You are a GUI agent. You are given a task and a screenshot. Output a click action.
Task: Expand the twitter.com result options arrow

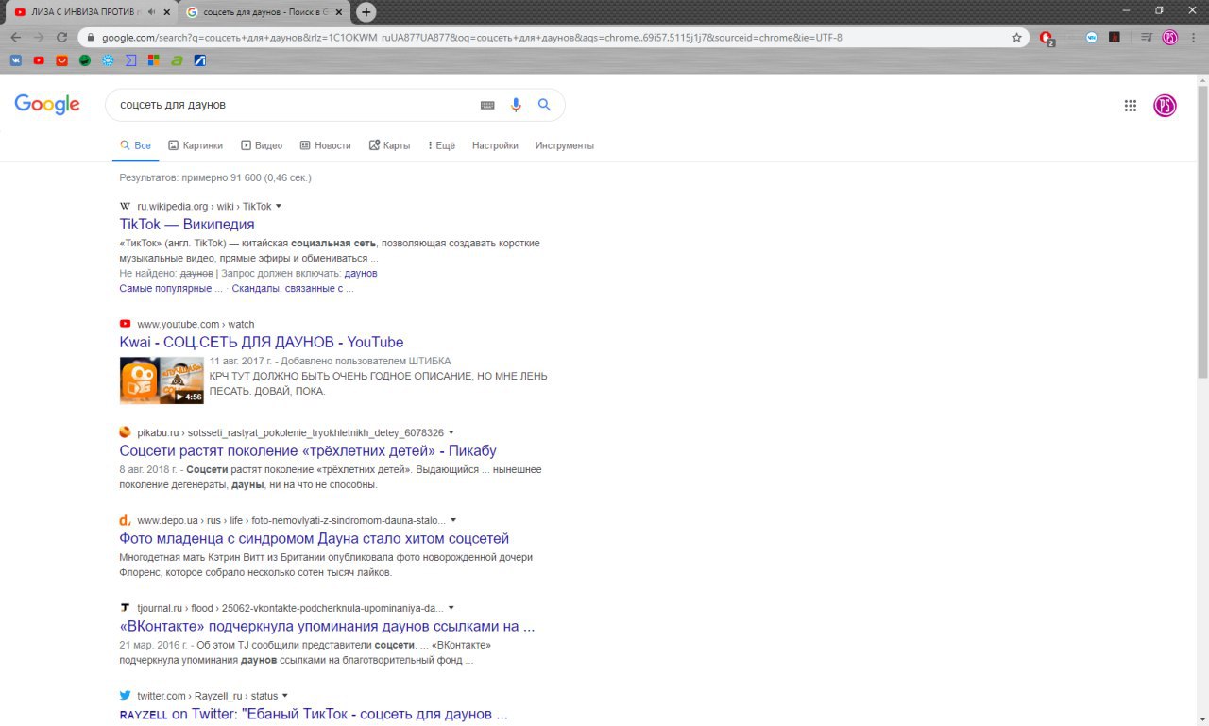coord(284,696)
